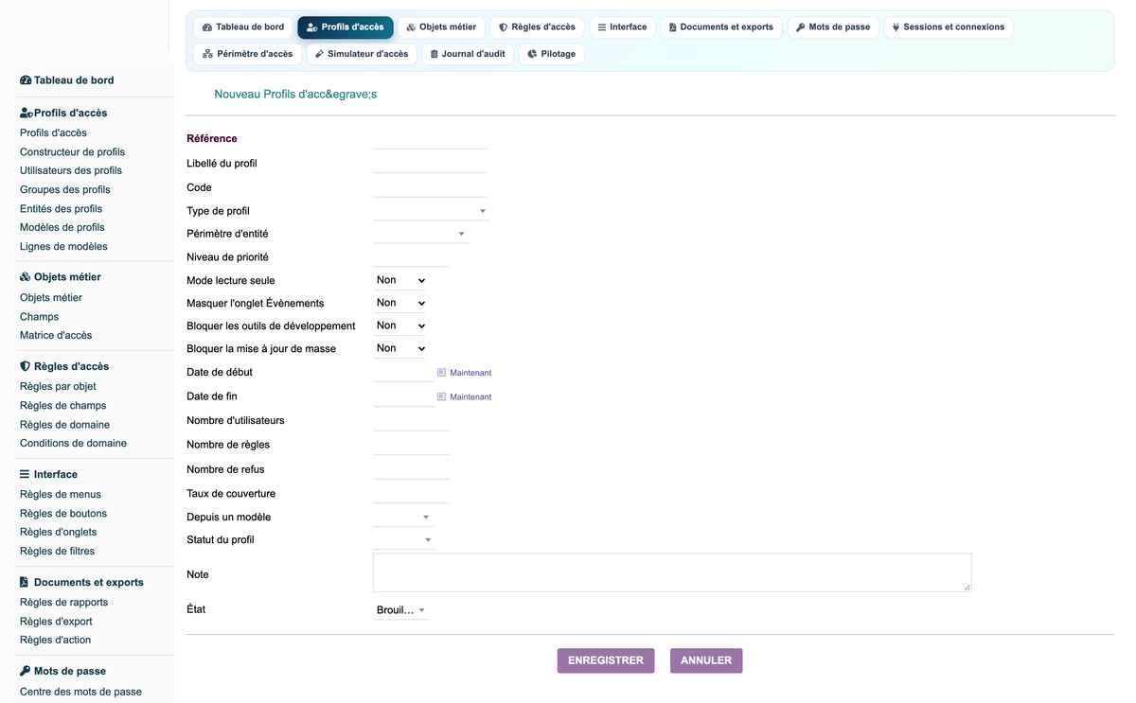Expand the Périmètre d'entité dropdown

(x=420, y=234)
